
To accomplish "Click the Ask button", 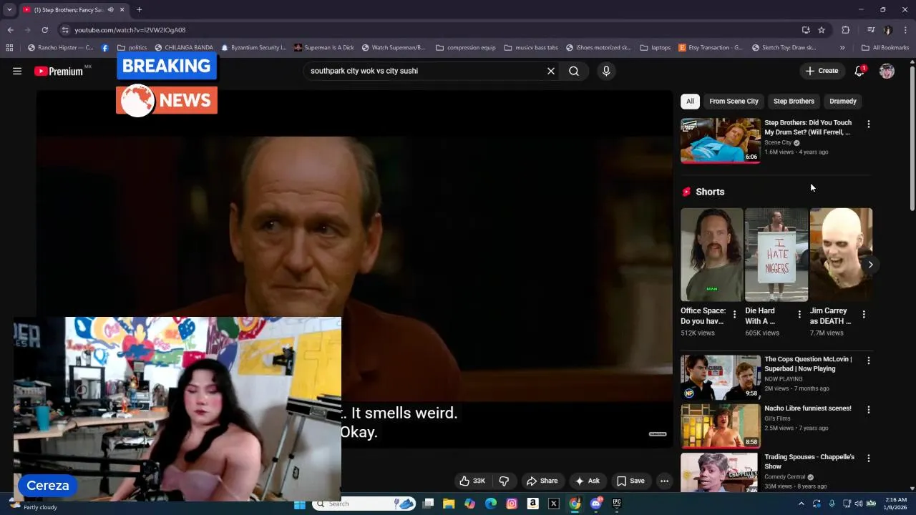I will [587, 481].
